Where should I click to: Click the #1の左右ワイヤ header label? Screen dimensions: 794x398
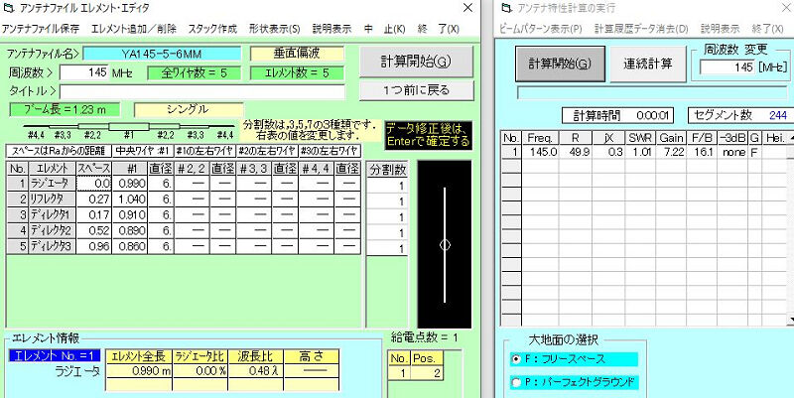point(204,151)
